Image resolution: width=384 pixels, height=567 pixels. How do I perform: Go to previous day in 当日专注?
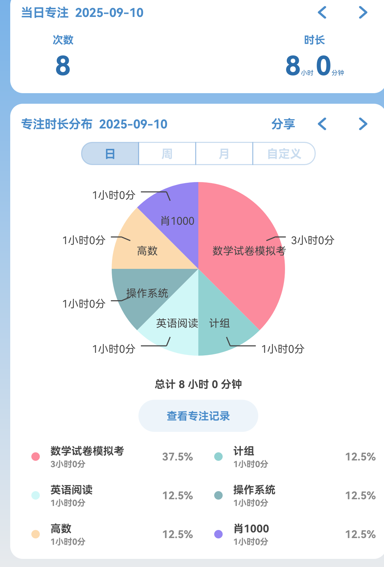coord(322,13)
